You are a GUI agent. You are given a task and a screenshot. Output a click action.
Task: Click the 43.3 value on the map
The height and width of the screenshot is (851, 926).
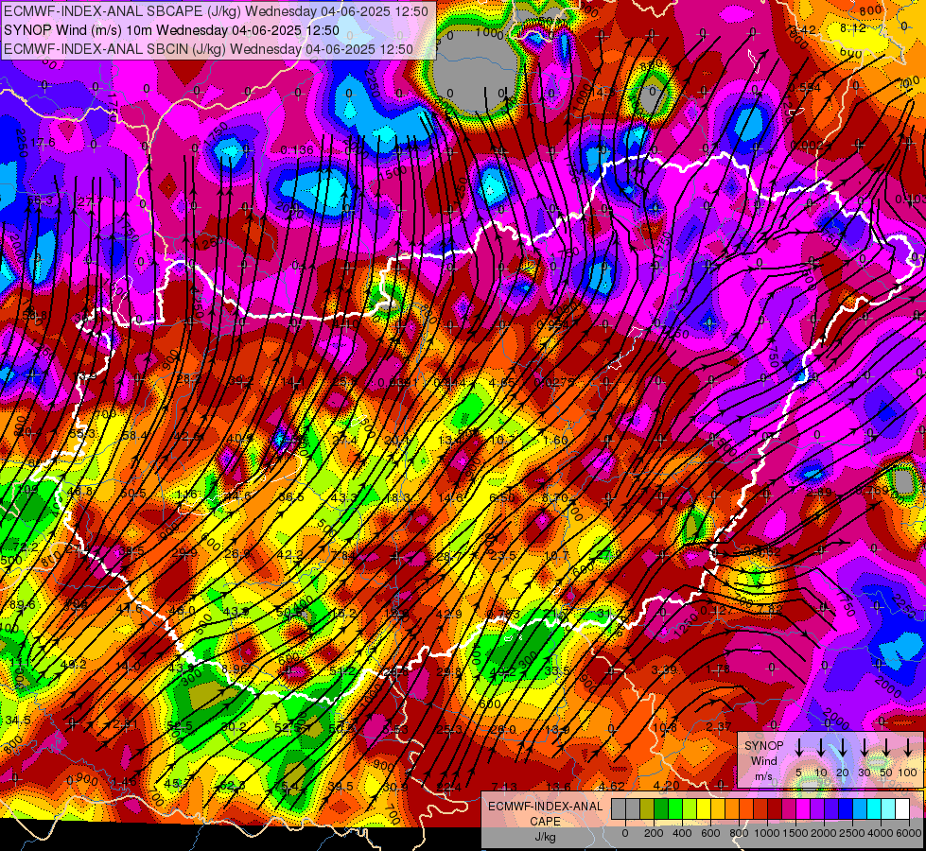pyautogui.click(x=343, y=498)
